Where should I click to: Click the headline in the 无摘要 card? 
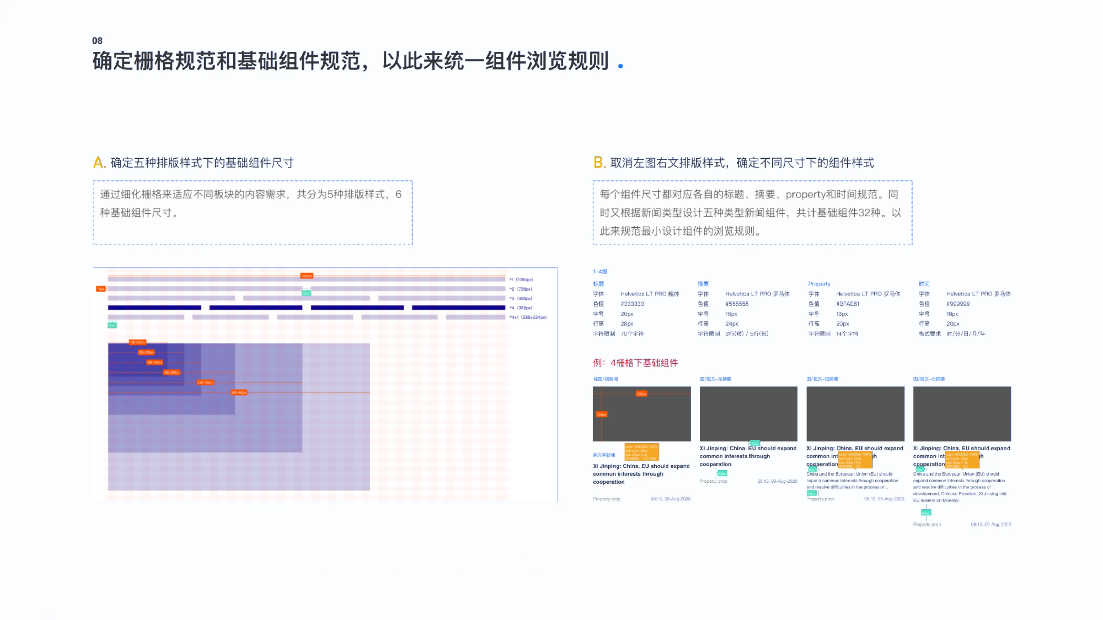748,456
